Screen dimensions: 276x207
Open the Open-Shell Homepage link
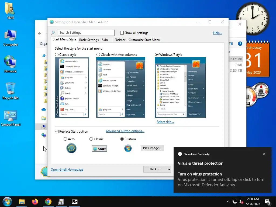tap(67, 170)
